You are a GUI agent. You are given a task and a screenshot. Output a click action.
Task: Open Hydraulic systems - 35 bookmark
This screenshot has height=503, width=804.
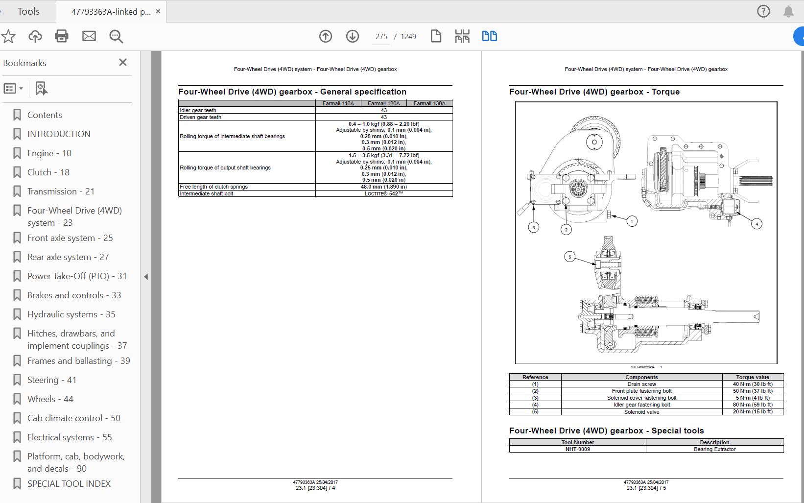point(71,314)
